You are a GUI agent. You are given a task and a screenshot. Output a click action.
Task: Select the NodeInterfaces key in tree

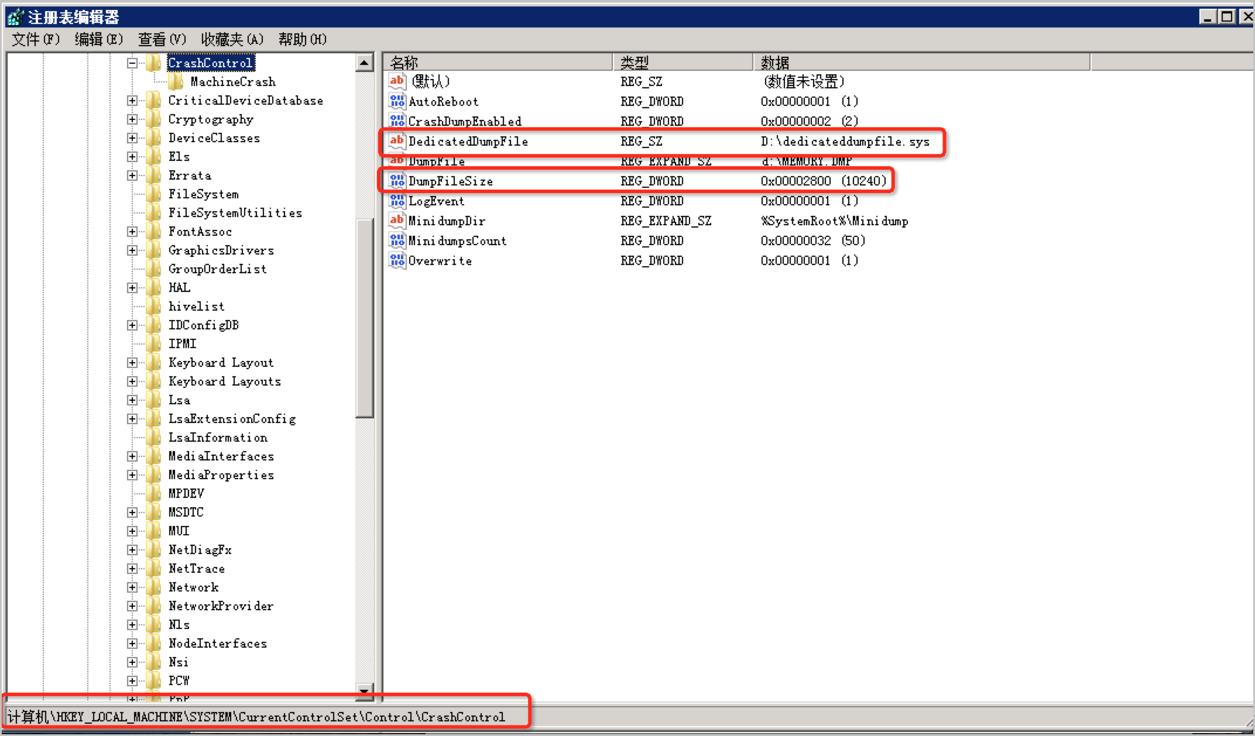click(x=218, y=643)
